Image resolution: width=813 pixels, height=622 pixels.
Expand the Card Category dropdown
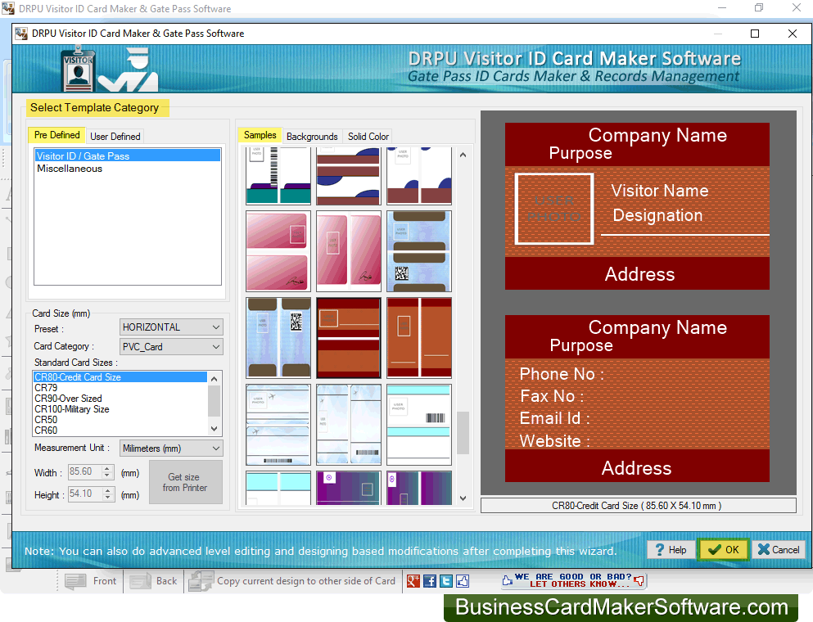pyautogui.click(x=171, y=347)
